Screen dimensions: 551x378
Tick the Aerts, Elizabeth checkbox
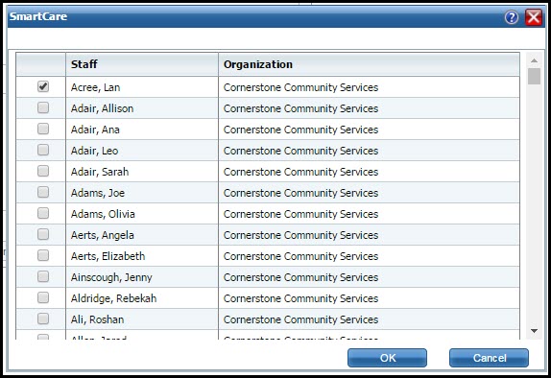coord(43,255)
